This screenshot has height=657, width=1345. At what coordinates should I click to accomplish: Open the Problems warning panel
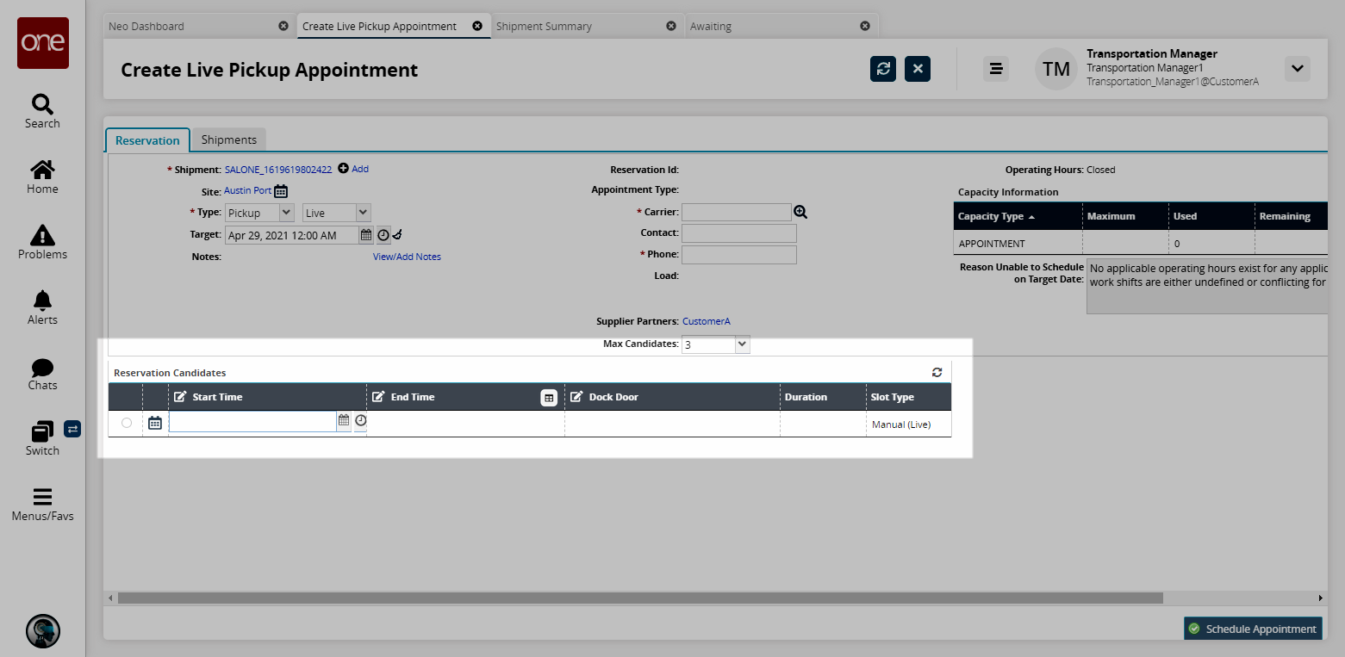42,243
